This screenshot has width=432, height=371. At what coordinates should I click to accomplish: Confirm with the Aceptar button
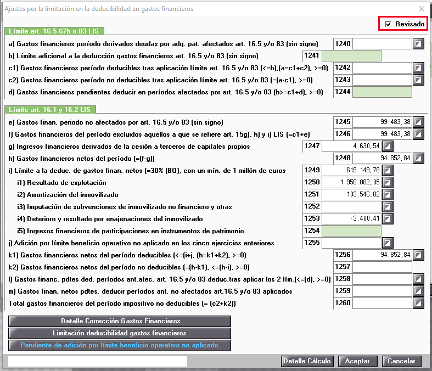357,361
